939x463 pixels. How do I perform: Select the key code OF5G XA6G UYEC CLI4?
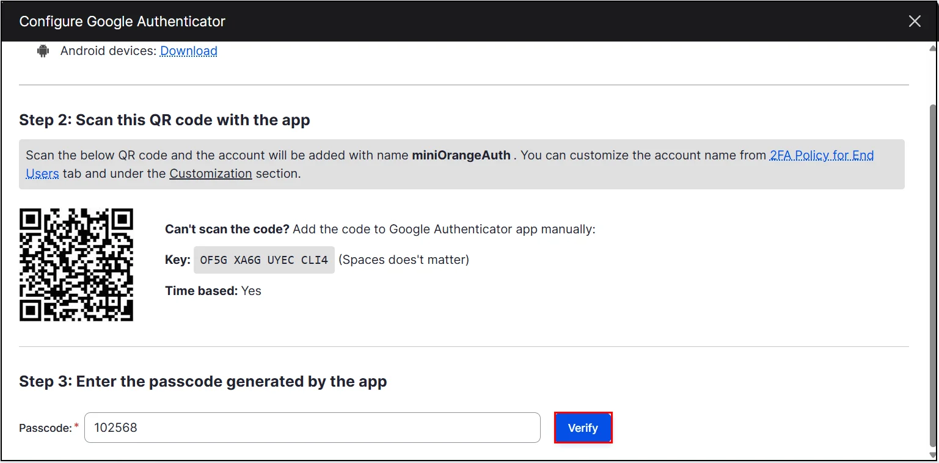pyautogui.click(x=264, y=260)
